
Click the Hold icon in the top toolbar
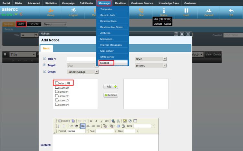click(x=186, y=10)
